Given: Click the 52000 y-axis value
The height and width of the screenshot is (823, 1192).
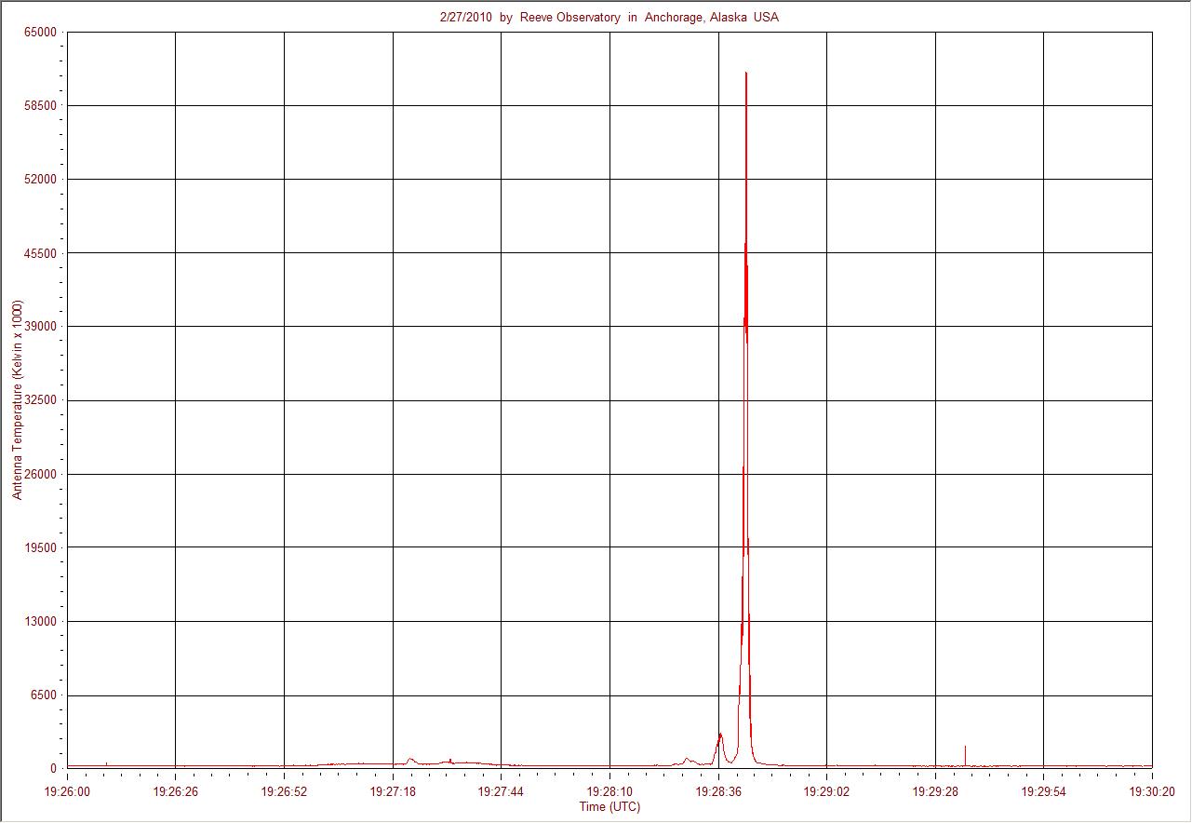Looking at the screenshot, I should [42, 179].
